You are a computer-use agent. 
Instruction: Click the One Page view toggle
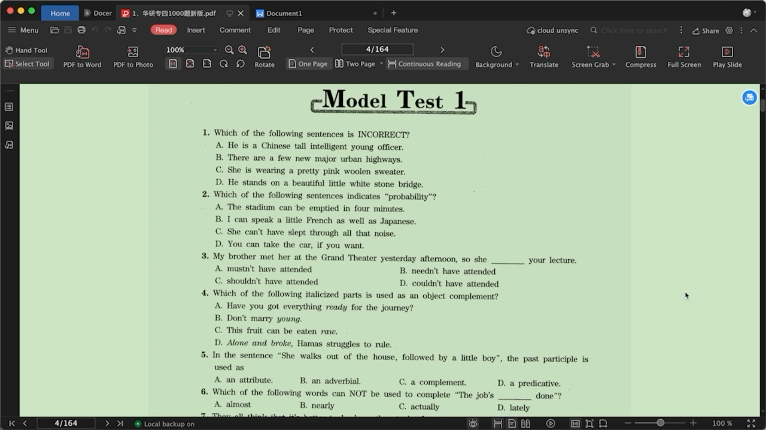308,64
